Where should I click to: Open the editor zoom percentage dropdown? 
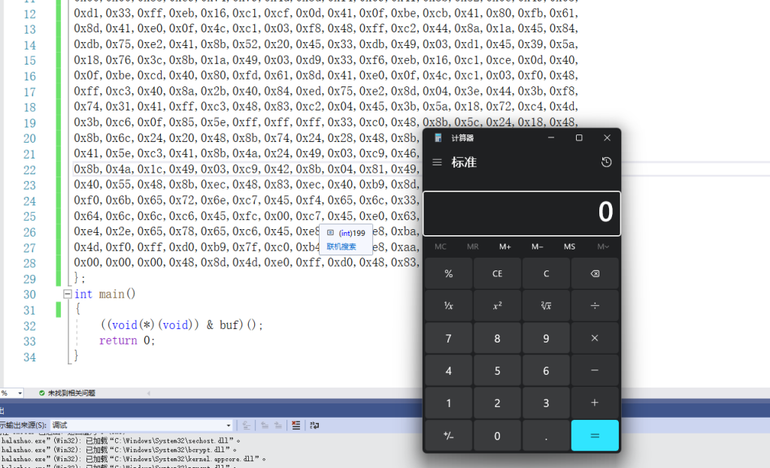click(20, 393)
